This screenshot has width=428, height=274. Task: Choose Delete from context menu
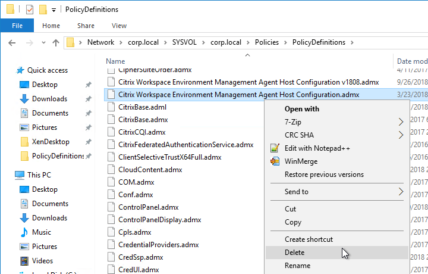click(337, 253)
